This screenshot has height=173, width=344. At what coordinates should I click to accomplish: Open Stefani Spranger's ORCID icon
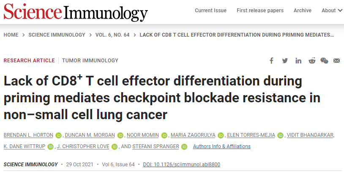[x=184, y=147]
